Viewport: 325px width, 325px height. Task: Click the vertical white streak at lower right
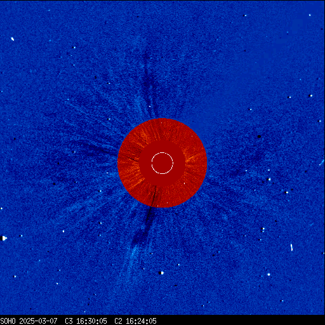[291, 247]
